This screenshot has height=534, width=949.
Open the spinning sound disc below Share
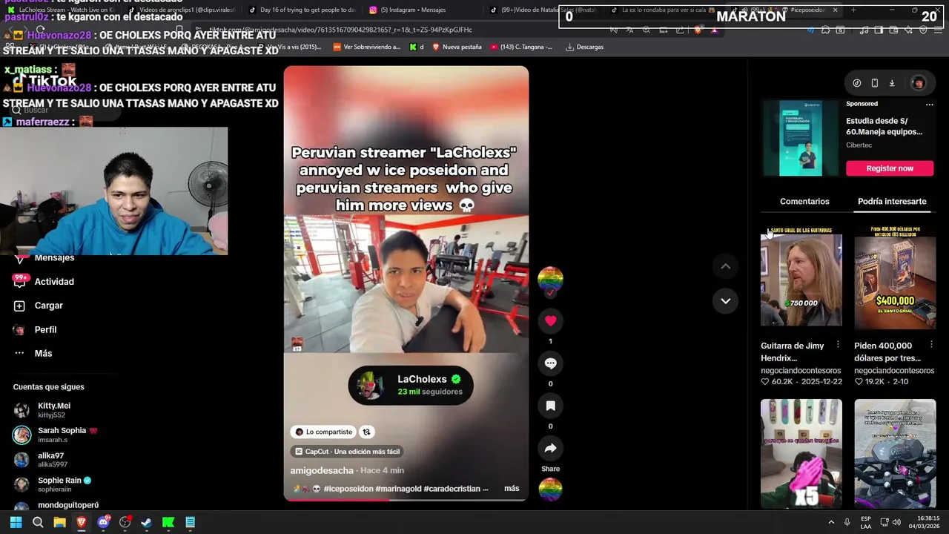coord(550,489)
